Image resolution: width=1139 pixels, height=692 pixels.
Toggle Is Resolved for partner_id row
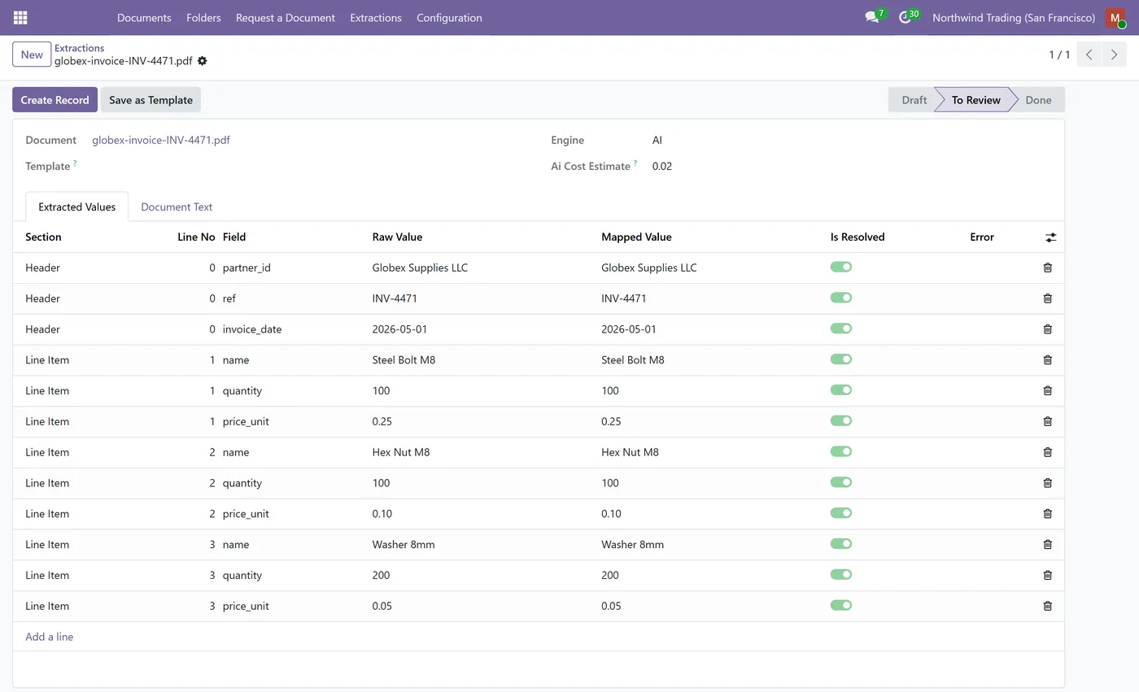(x=841, y=267)
